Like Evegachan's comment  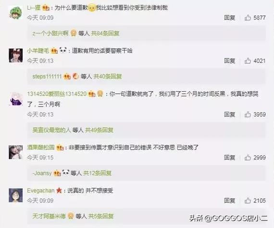(x=248, y=201)
